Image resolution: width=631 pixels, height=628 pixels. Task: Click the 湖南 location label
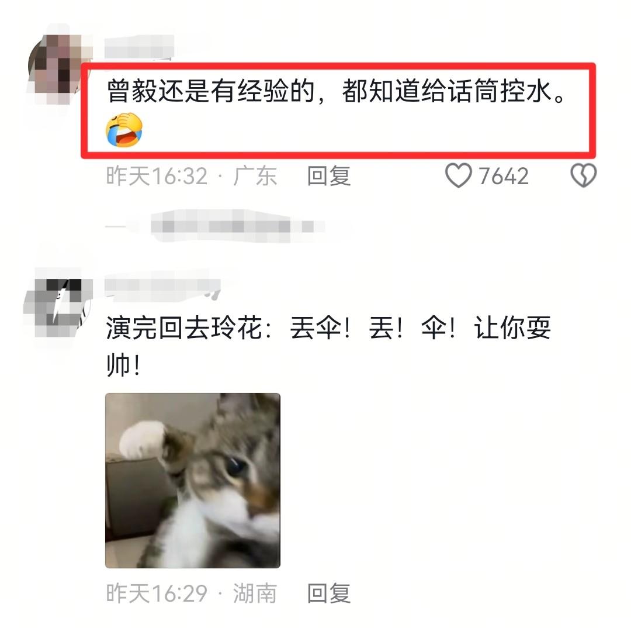click(x=255, y=593)
